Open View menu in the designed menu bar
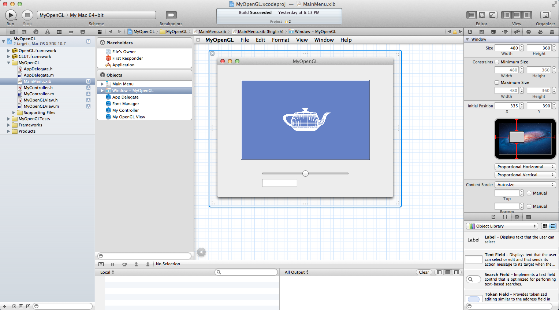This screenshot has width=559, height=310. point(302,40)
